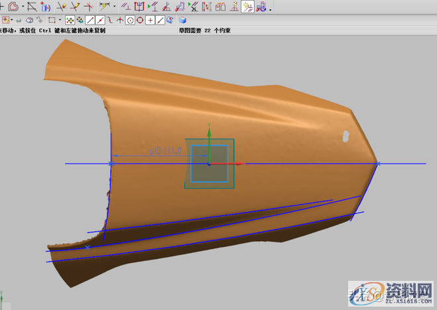The width and height of the screenshot is (437, 310).
Task: Open the selection rectangle dropdown arrow
Action: coord(60,21)
